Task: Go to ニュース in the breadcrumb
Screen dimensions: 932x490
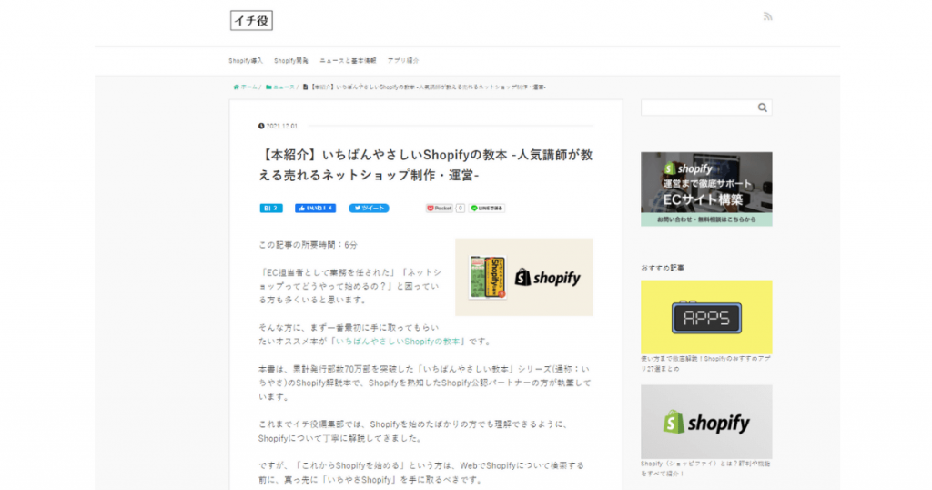Action: (x=280, y=87)
